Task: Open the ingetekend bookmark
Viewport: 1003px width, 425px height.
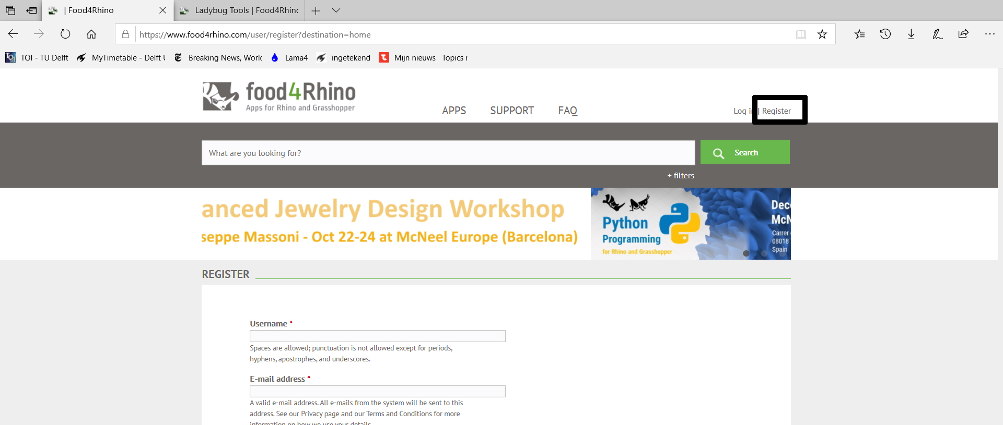Action: point(343,58)
